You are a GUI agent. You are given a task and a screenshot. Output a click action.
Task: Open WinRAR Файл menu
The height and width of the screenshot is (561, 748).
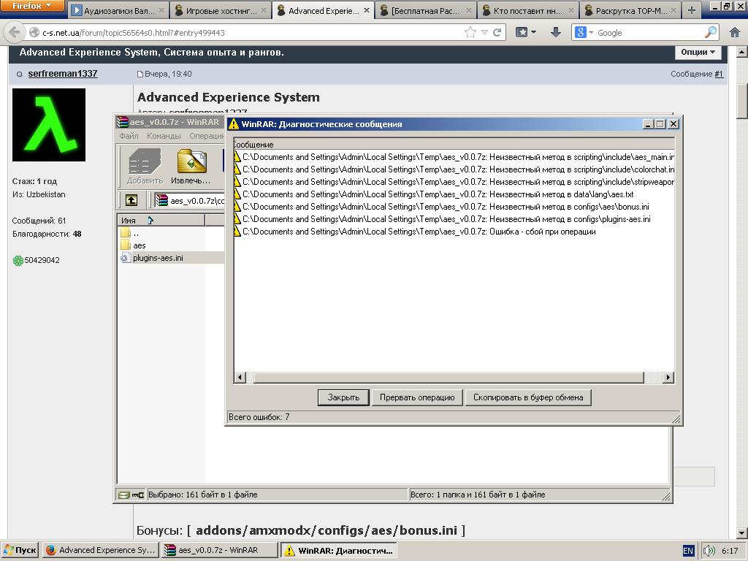click(x=129, y=136)
